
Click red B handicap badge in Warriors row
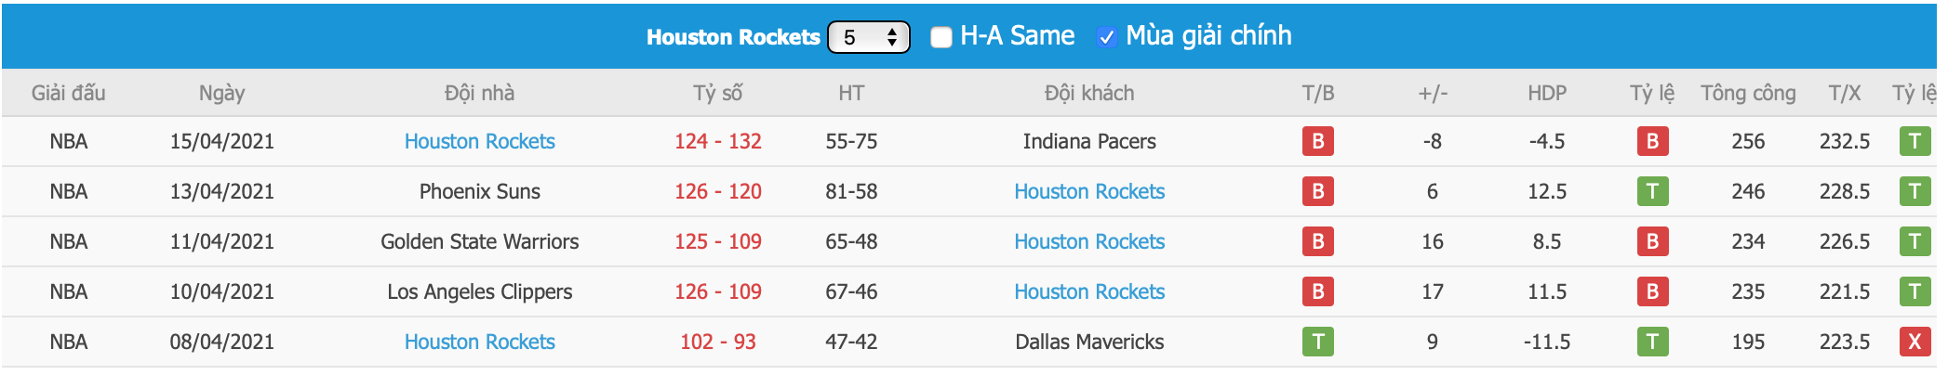point(1652,241)
